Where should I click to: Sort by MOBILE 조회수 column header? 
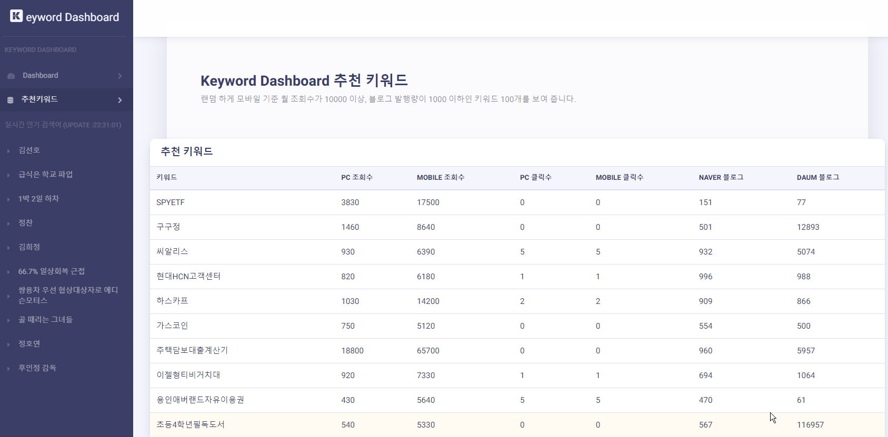pyautogui.click(x=441, y=177)
